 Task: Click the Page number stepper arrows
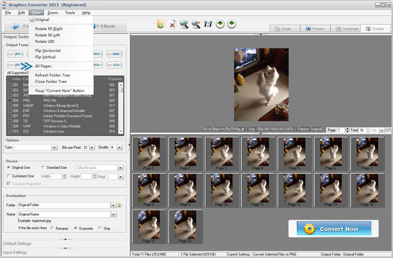(x=347, y=130)
